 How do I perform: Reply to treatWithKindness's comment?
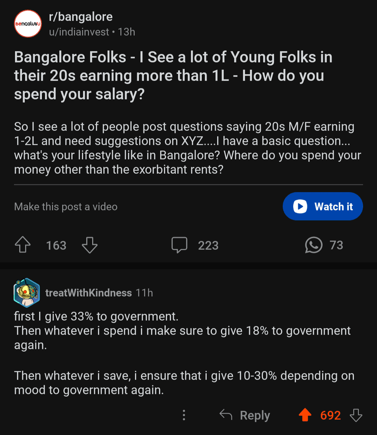coord(245,415)
